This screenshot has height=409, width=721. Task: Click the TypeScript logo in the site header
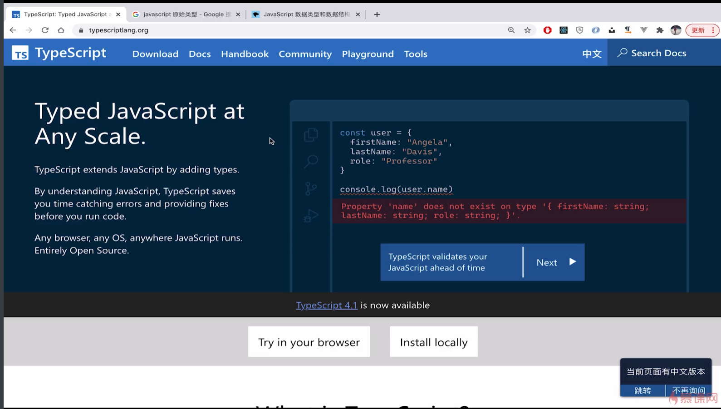[59, 53]
